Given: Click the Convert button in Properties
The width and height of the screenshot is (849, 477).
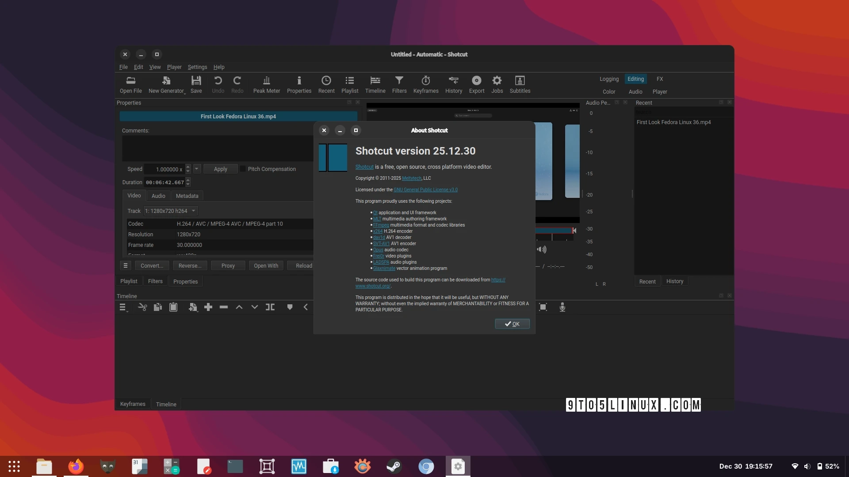Looking at the screenshot, I should tap(152, 265).
